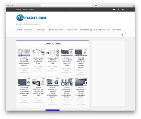Open the Facebook page icon

point(118,10)
